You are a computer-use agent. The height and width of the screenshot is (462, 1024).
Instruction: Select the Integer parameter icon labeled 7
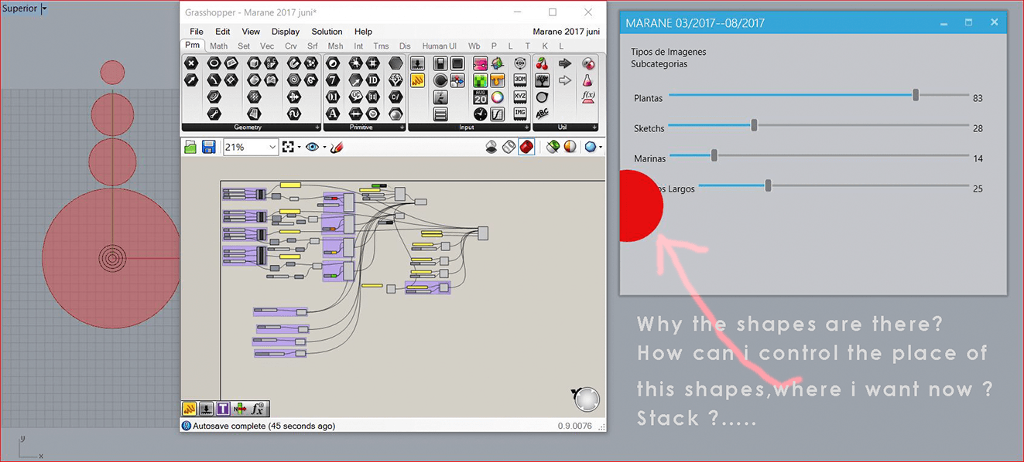pyautogui.click(x=333, y=80)
